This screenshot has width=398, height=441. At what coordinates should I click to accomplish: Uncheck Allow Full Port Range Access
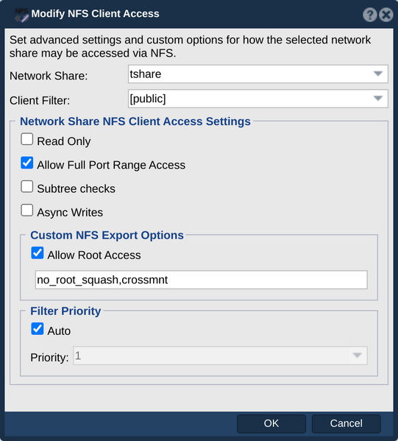[27, 163]
